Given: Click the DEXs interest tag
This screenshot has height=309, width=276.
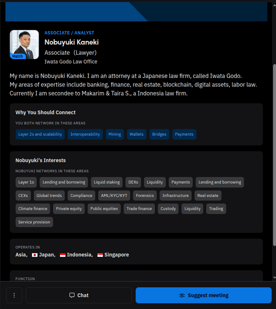Looking at the screenshot, I should 133,182.
